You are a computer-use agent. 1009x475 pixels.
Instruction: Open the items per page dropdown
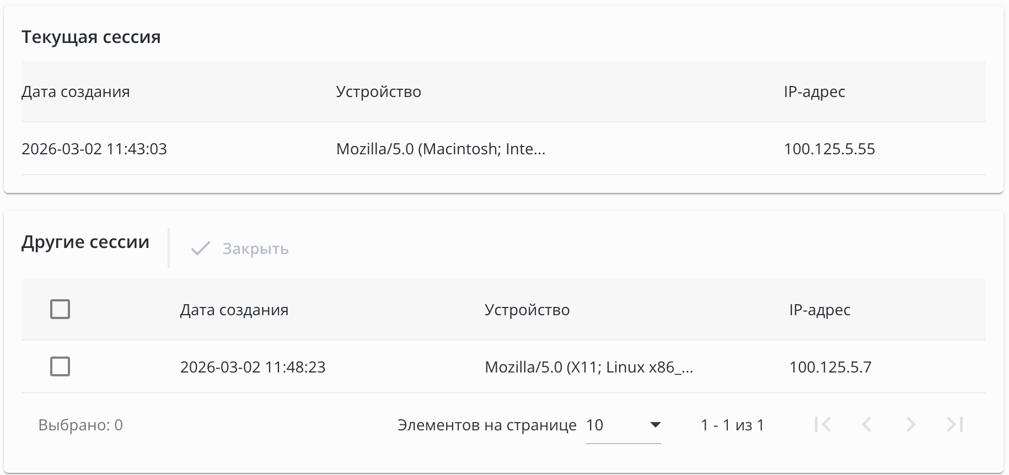click(x=622, y=425)
